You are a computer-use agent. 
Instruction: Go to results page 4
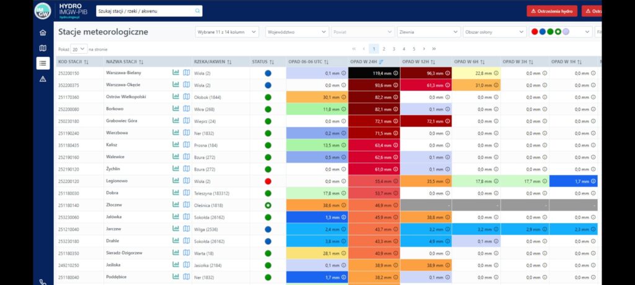click(x=404, y=49)
